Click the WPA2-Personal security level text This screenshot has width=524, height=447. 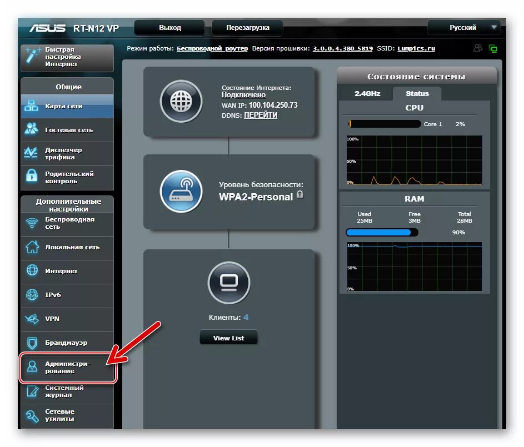coord(256,197)
